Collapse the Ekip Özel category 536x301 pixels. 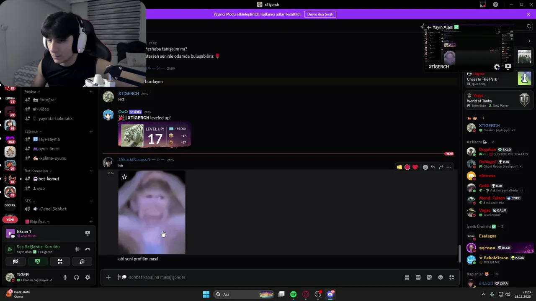37,222
